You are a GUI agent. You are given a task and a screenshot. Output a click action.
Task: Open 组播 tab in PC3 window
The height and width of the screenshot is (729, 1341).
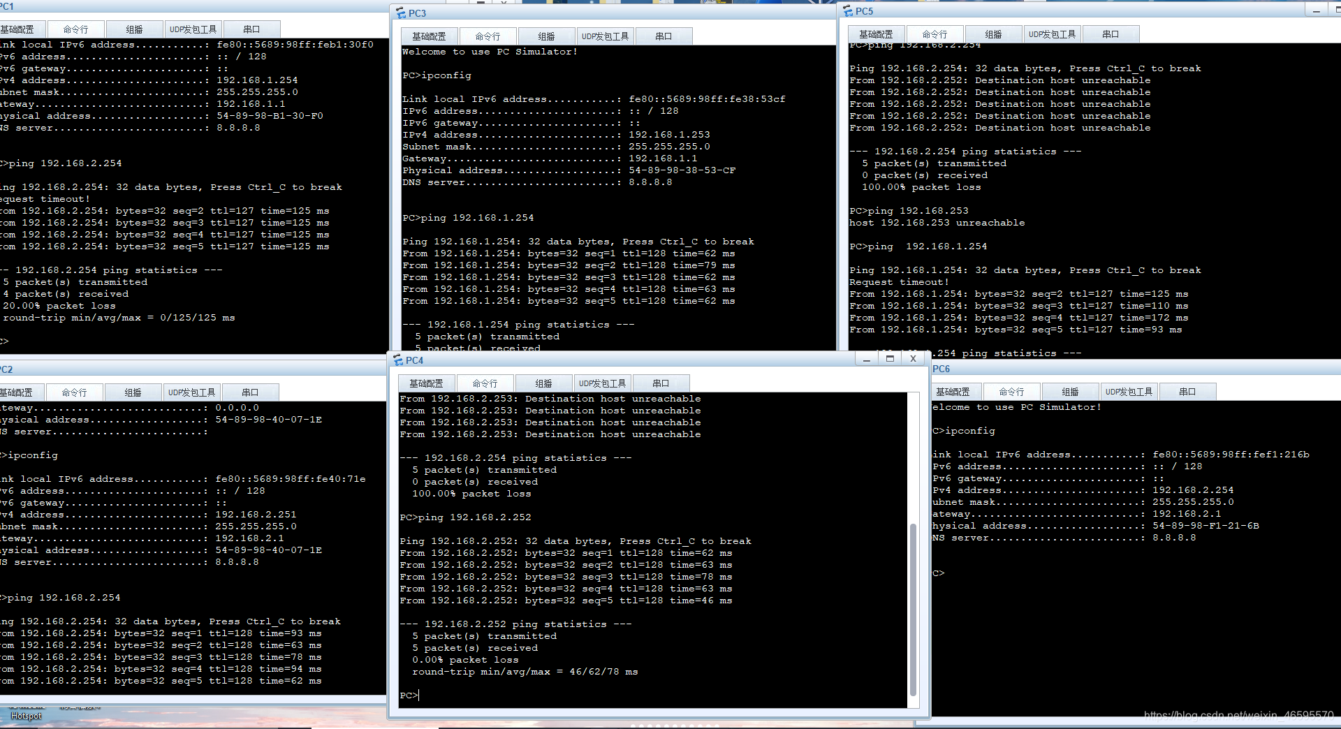click(x=547, y=36)
